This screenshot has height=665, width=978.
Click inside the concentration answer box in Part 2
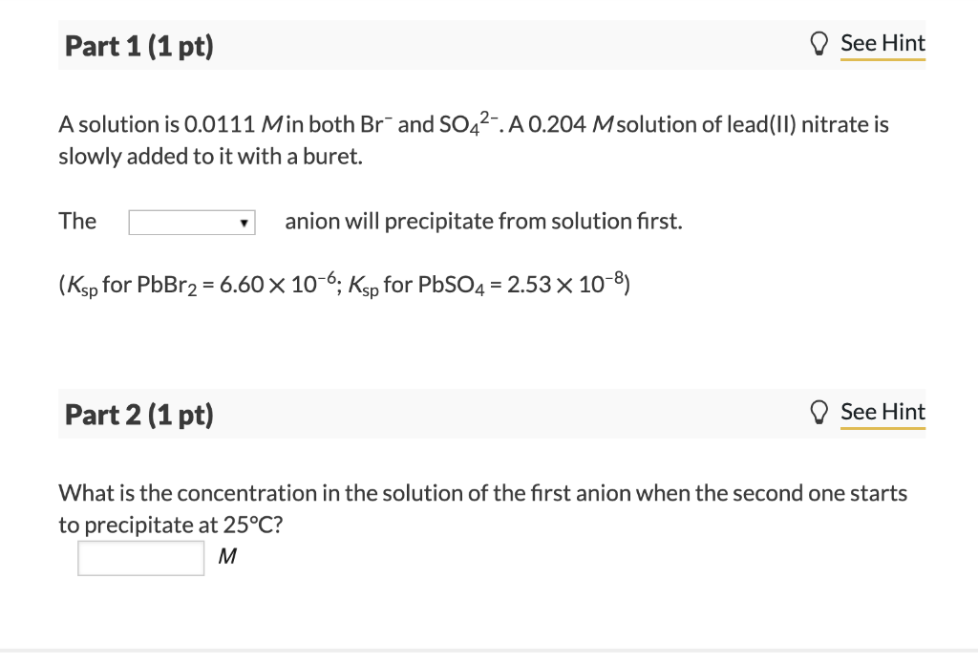139,557
